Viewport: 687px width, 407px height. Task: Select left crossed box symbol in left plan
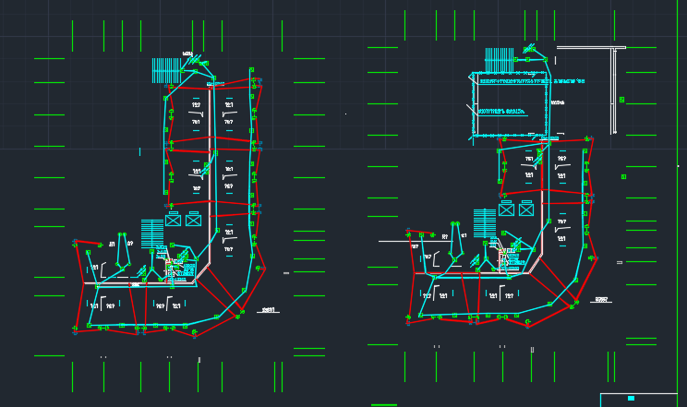point(173,219)
